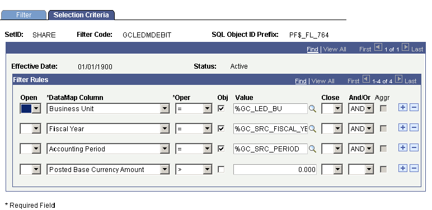Show previous effective-dated row arrow
The image size is (432, 210).
[x=378, y=47]
